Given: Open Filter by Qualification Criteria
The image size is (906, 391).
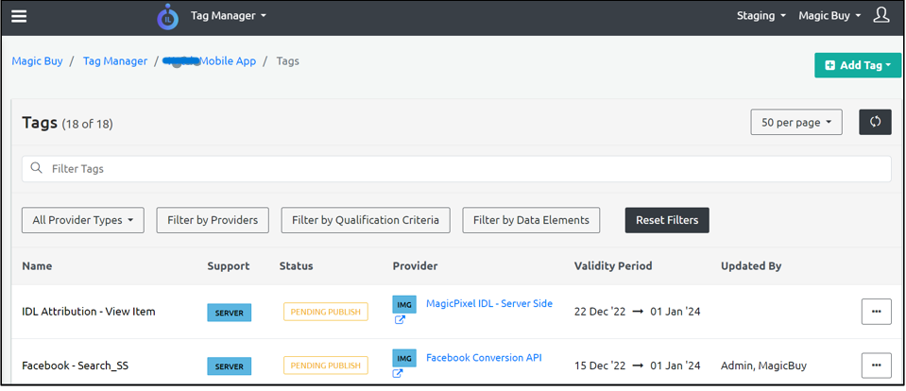Looking at the screenshot, I should pyautogui.click(x=366, y=220).
